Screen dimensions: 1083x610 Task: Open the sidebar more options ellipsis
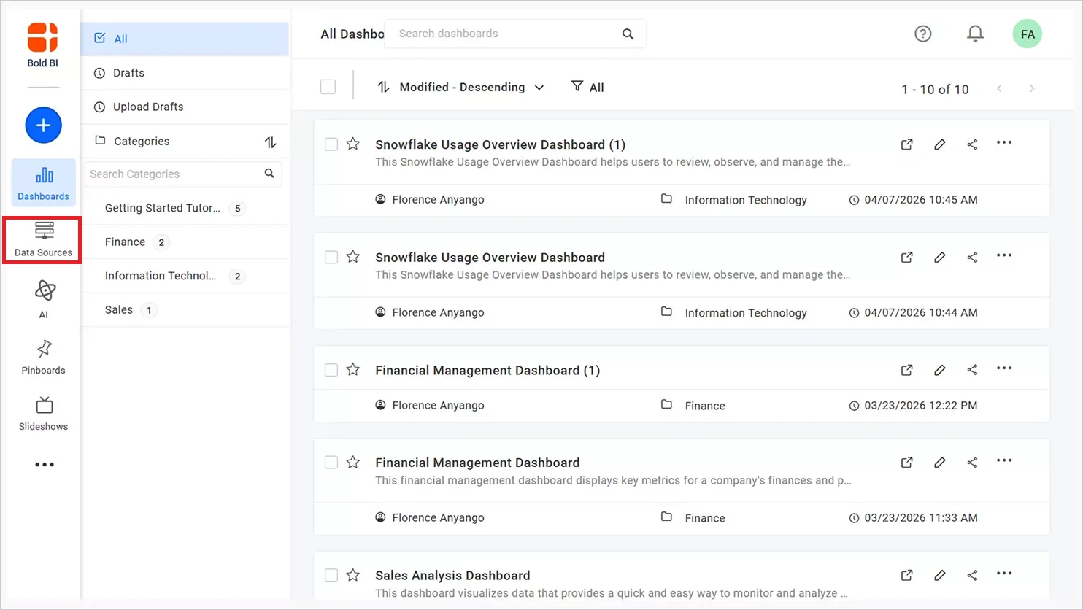click(44, 465)
